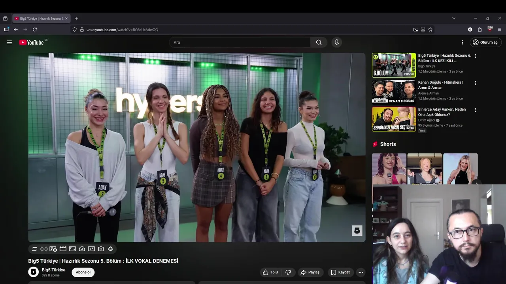Click the Big5 Türkiye browser tab

[41, 19]
